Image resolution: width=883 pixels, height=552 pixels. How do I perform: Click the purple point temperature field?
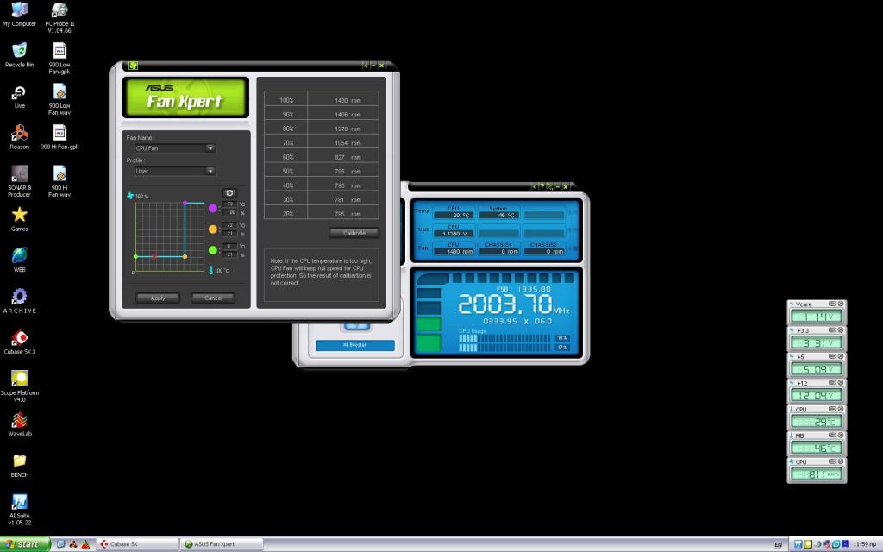pyautogui.click(x=229, y=204)
